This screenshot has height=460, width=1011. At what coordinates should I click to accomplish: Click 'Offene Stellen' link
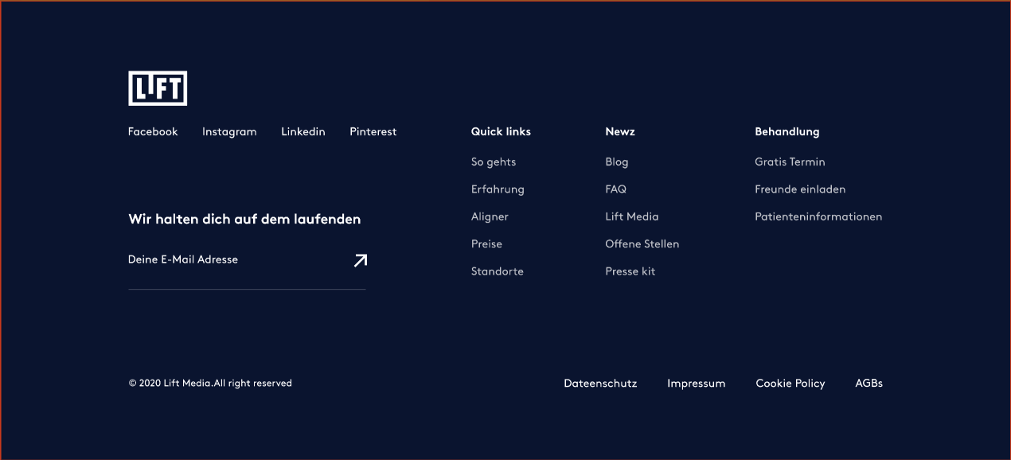(642, 244)
